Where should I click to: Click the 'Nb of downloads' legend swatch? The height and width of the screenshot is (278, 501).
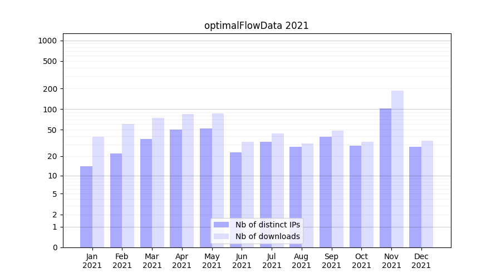click(x=222, y=236)
